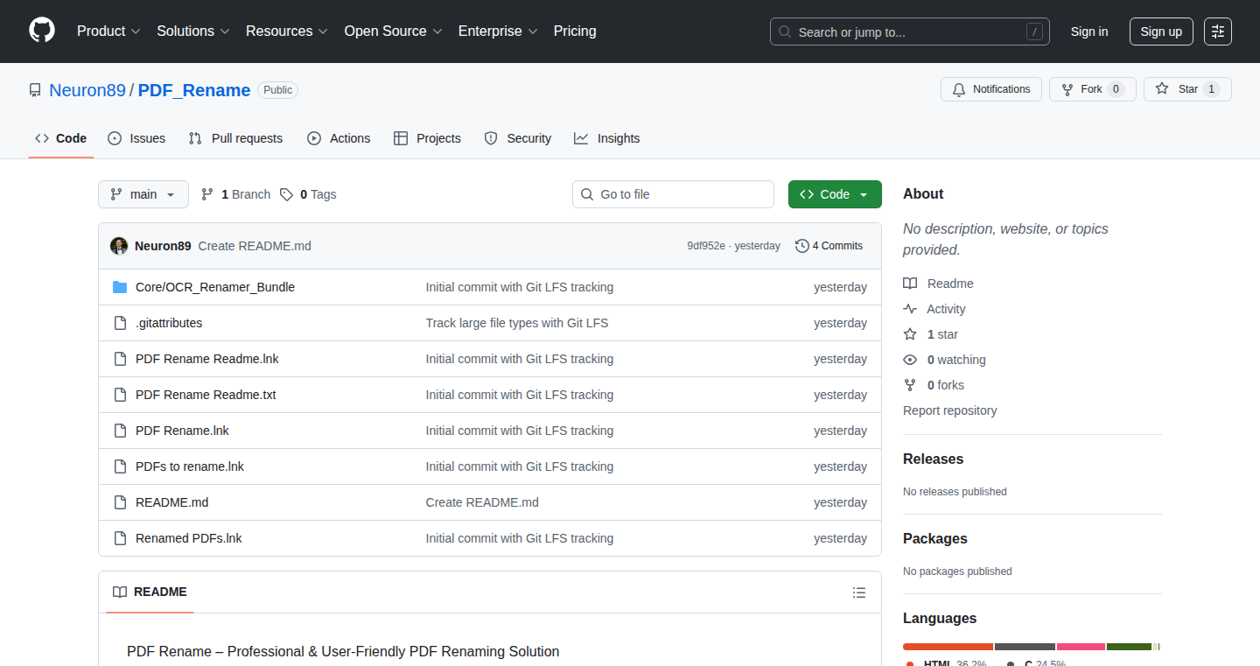
Task: Select the README tab heading
Action: tap(150, 592)
